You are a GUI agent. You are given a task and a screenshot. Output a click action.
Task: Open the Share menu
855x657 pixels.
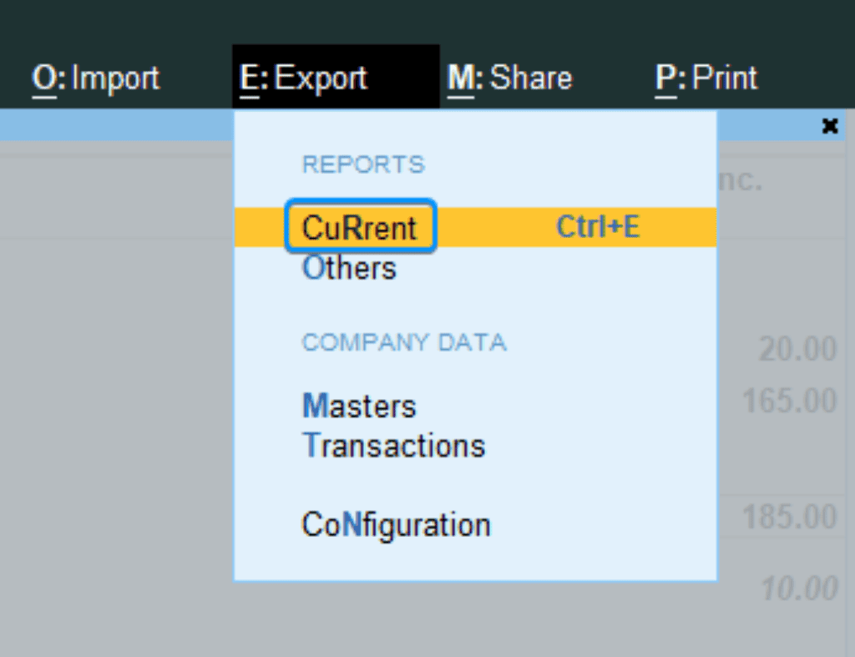coord(509,77)
